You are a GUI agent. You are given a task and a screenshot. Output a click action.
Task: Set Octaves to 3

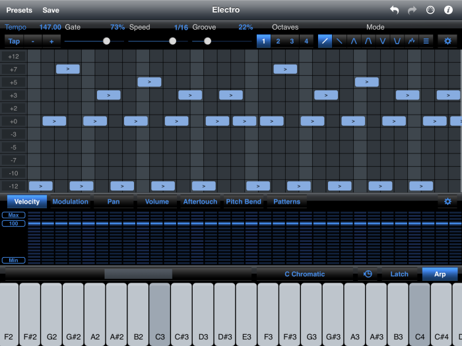[292, 41]
